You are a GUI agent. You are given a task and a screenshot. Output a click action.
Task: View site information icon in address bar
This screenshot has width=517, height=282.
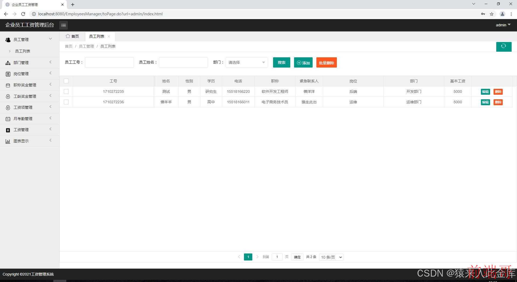(x=34, y=14)
